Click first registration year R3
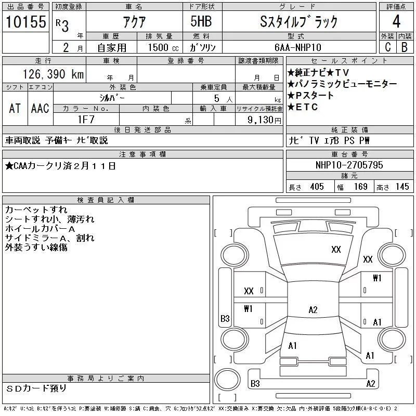The width and height of the screenshot is (416, 416). click(62, 25)
